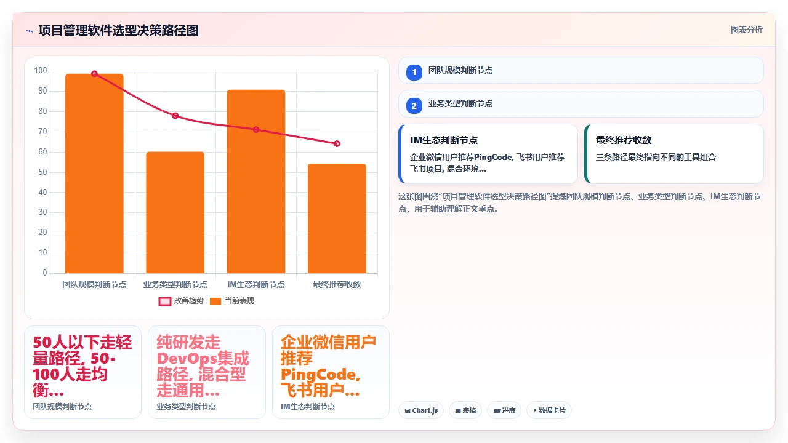Click the 进度 tag
The width and height of the screenshot is (788, 443).
coord(504,410)
